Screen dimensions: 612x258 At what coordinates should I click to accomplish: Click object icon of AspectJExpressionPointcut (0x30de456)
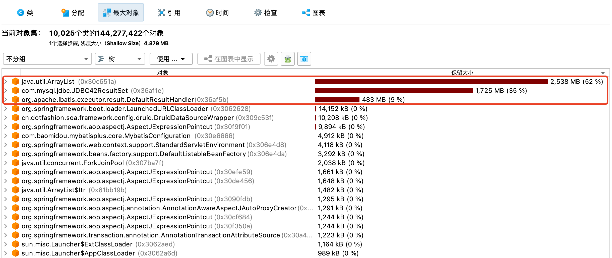point(16,181)
